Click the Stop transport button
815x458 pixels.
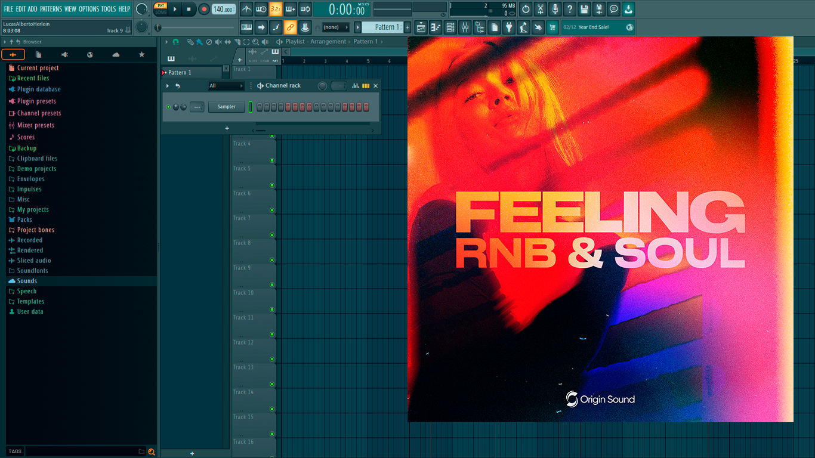tap(189, 9)
